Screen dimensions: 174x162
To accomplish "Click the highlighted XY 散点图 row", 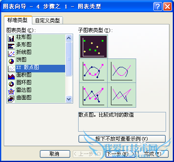I will 40,69.
